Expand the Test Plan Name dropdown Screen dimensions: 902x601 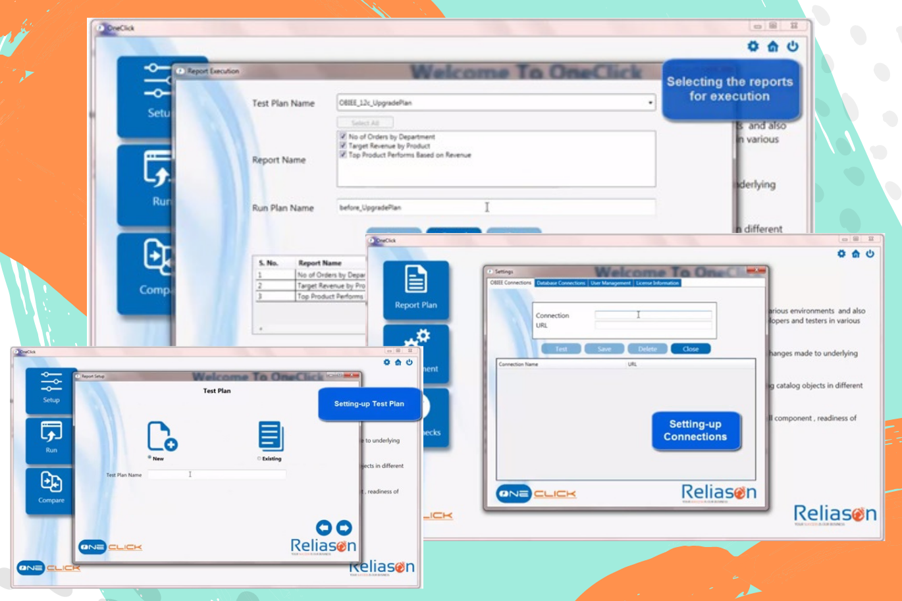(650, 103)
